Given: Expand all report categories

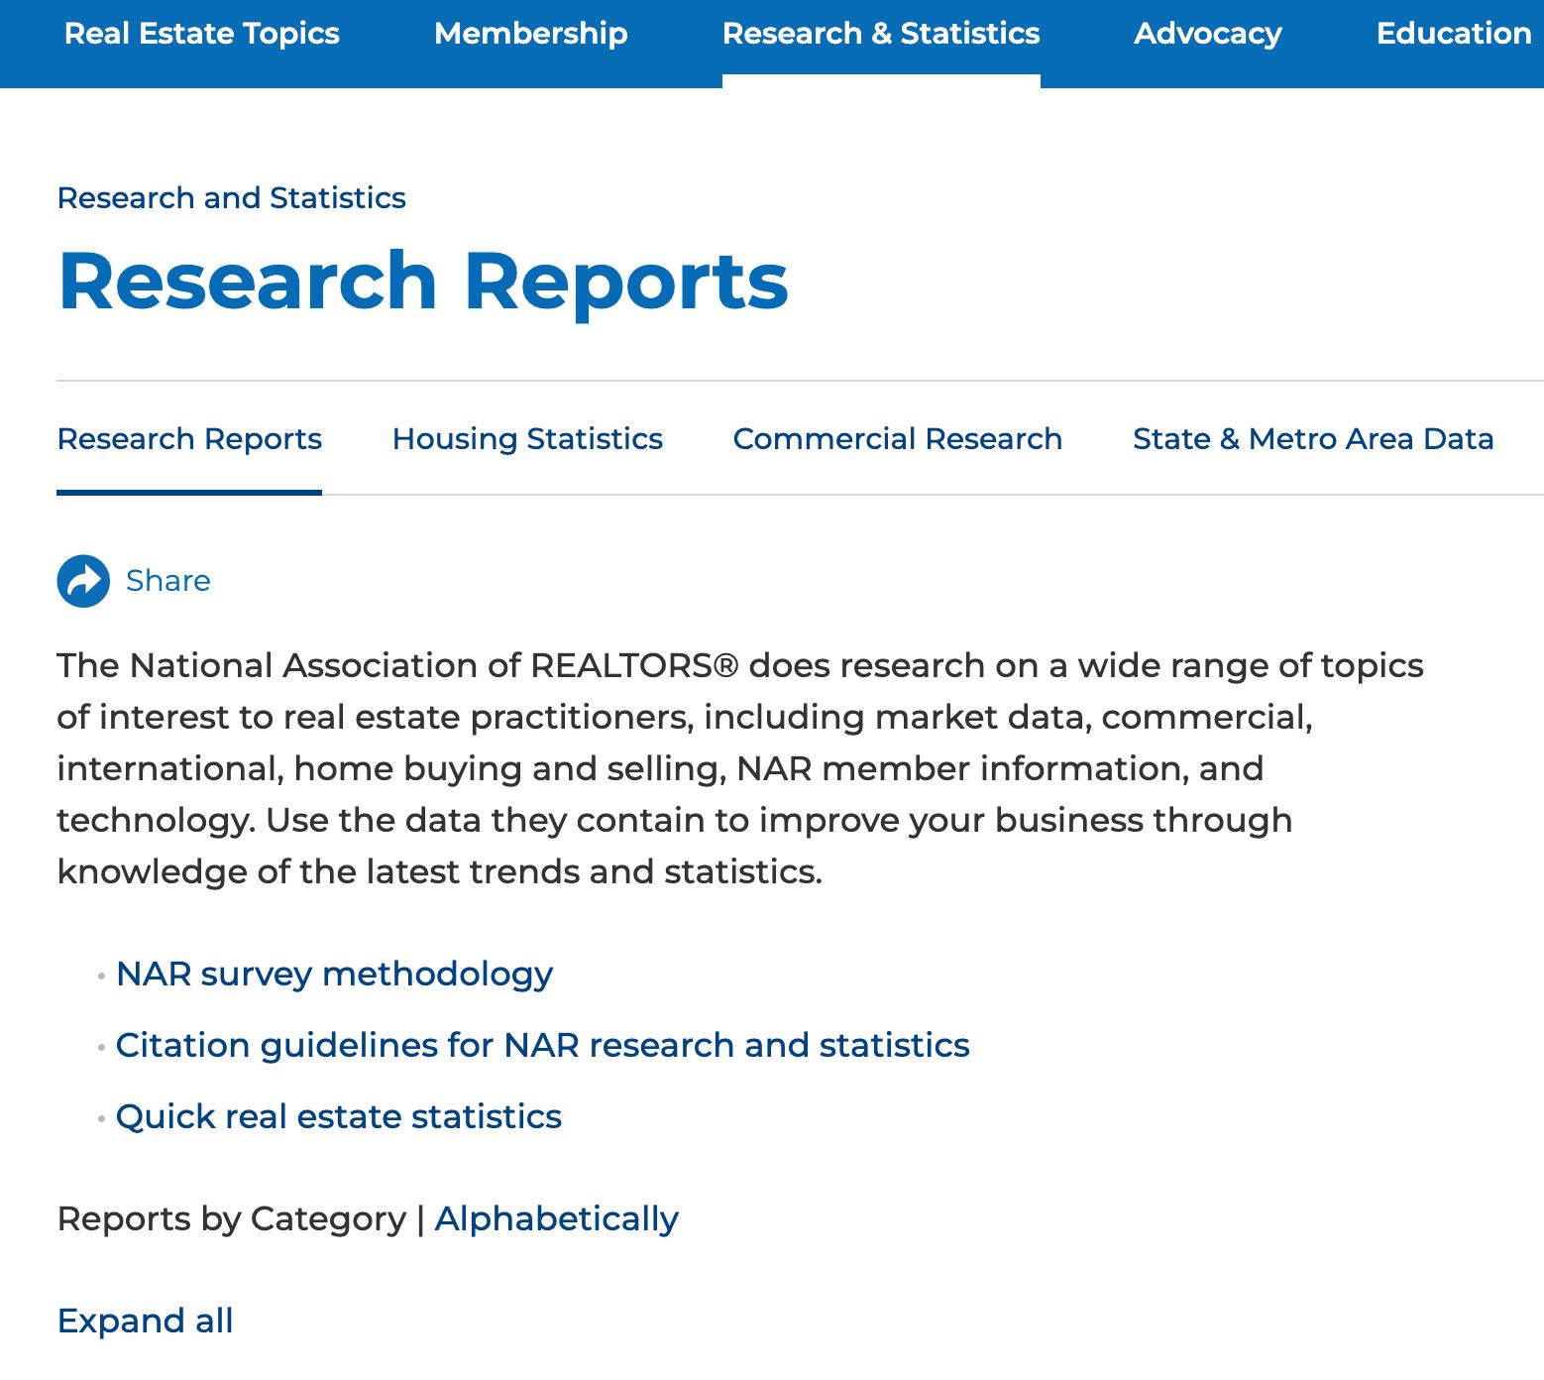Looking at the screenshot, I should click(x=146, y=1322).
